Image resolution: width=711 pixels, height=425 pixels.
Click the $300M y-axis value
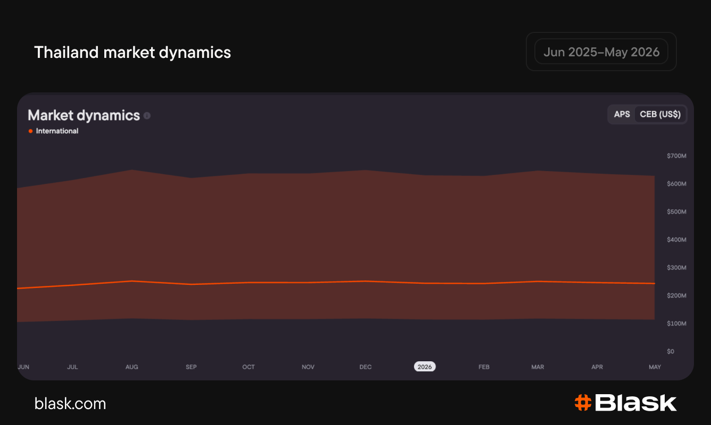click(676, 268)
